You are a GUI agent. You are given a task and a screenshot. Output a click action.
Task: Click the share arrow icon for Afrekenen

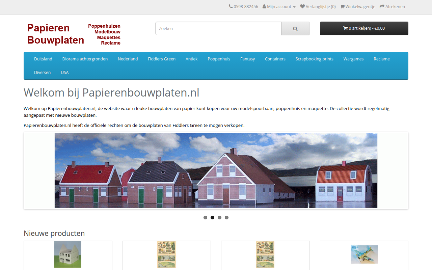point(382,6)
